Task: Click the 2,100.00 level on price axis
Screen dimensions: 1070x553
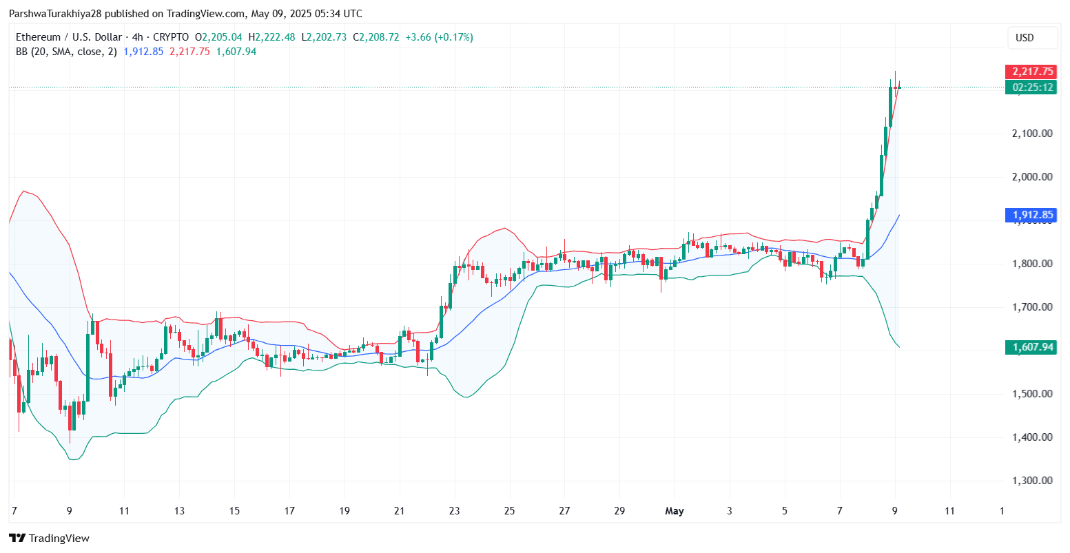Action: coord(1031,133)
